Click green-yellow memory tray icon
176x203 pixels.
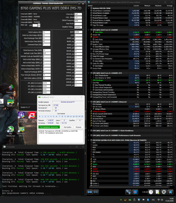point(130,200)
